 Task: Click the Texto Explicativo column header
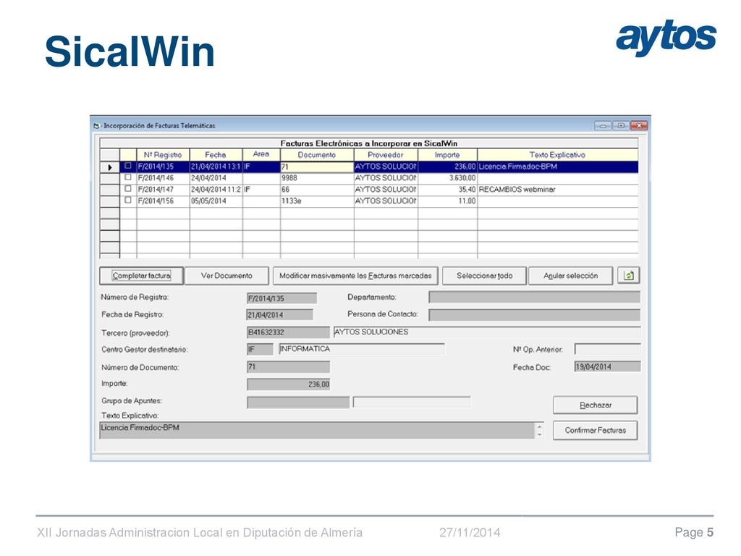coord(558,155)
